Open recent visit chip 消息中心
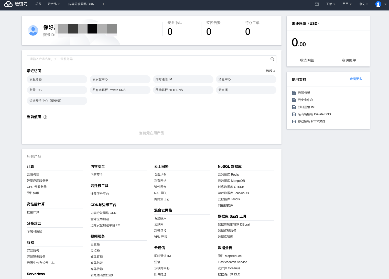 click(246, 79)
